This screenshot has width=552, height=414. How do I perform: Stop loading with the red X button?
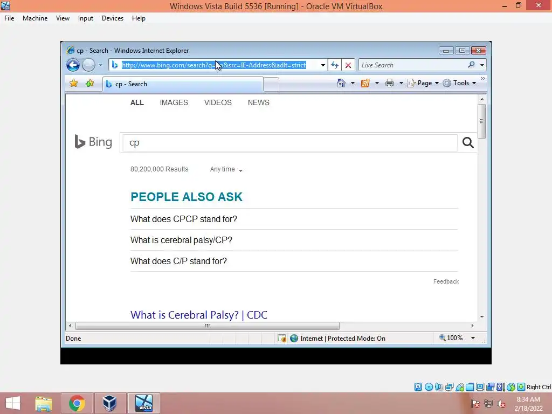(x=348, y=65)
